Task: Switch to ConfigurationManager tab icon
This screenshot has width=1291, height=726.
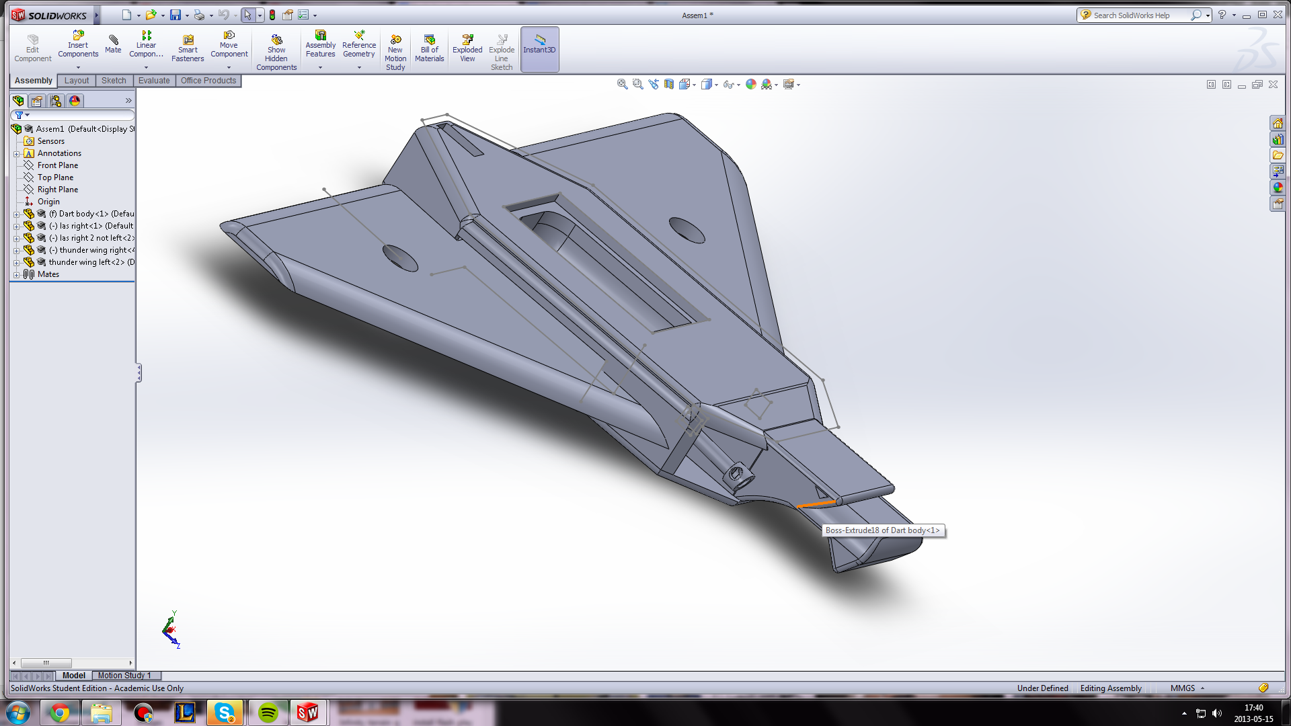Action: 56,101
